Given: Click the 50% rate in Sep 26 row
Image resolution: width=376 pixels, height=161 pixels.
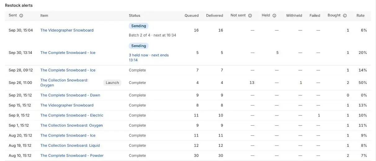Looking at the screenshot, I should (x=363, y=83).
